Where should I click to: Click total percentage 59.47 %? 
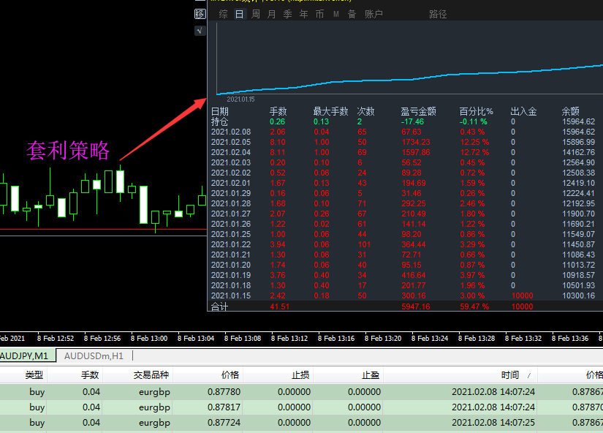tap(474, 306)
